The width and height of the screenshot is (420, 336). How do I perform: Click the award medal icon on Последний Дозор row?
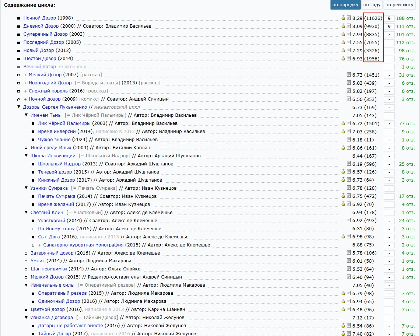point(343,42)
